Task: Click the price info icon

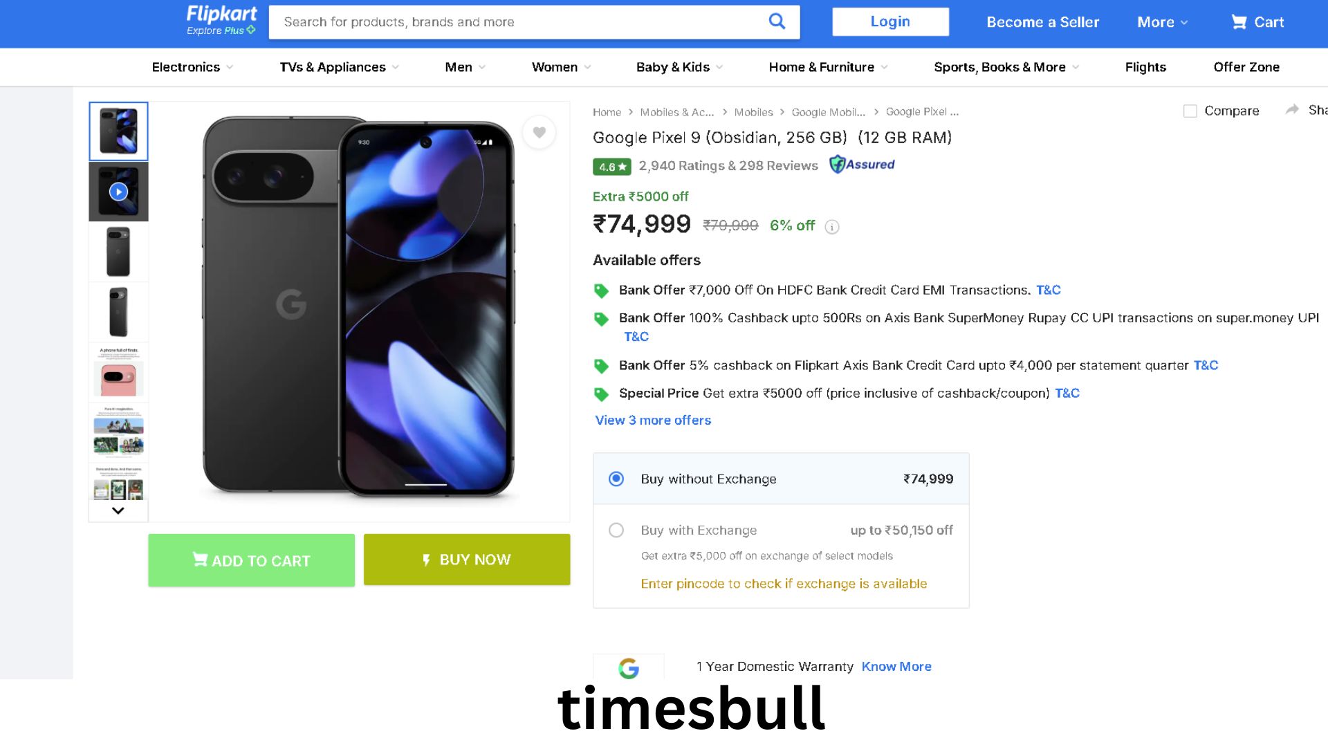Action: point(832,227)
